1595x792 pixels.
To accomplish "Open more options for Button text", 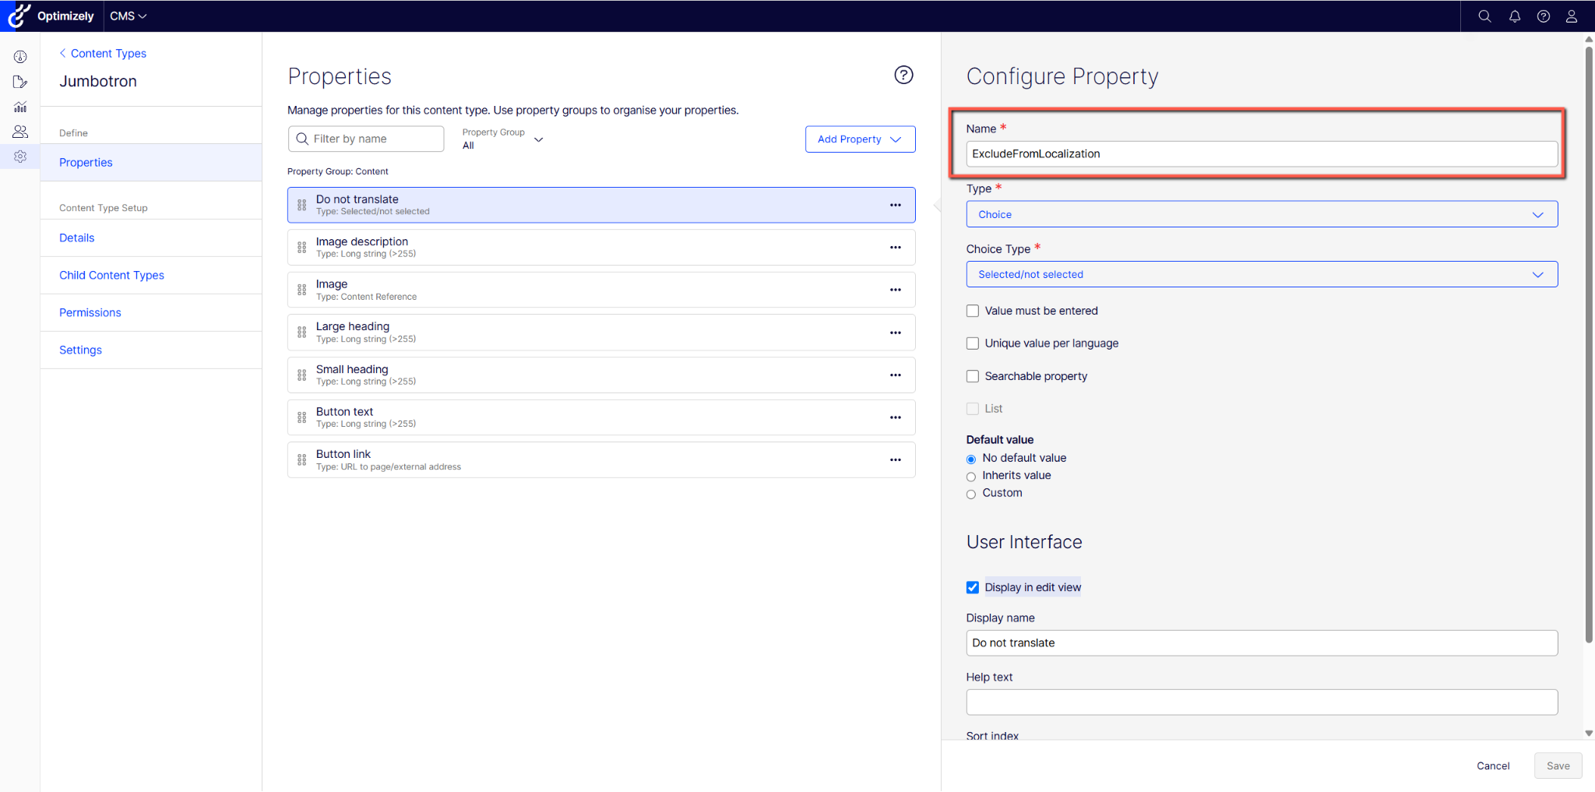I will click(896, 417).
